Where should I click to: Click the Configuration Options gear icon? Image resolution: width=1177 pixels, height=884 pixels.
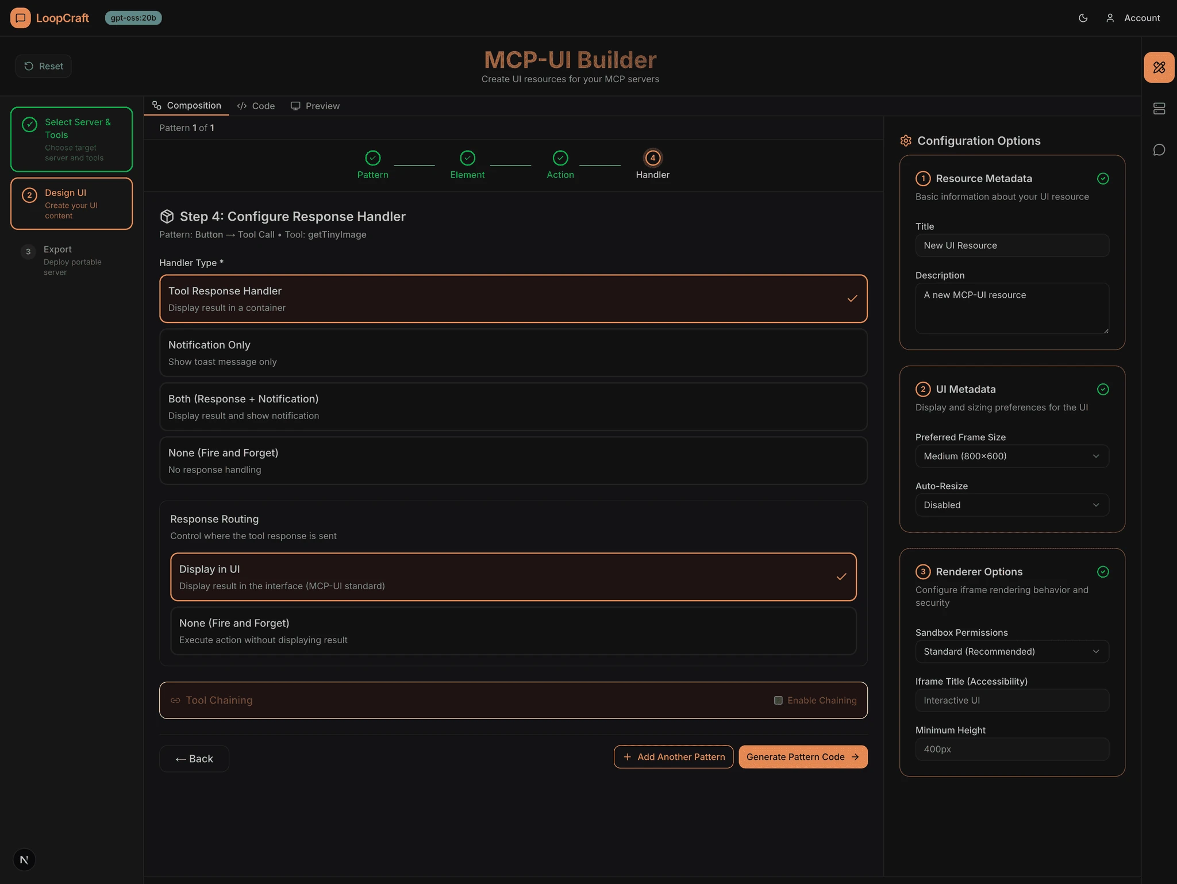point(906,141)
